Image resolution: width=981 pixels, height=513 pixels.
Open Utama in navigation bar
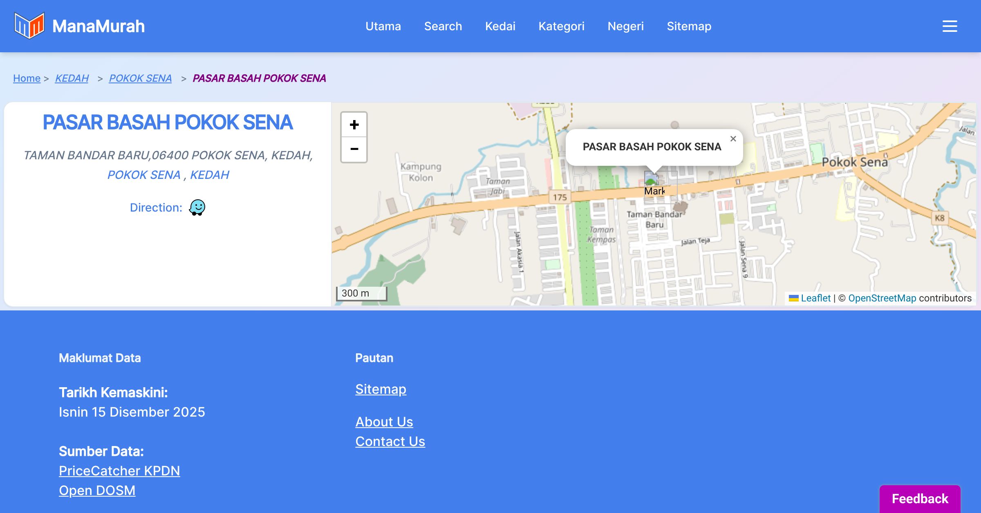click(383, 26)
